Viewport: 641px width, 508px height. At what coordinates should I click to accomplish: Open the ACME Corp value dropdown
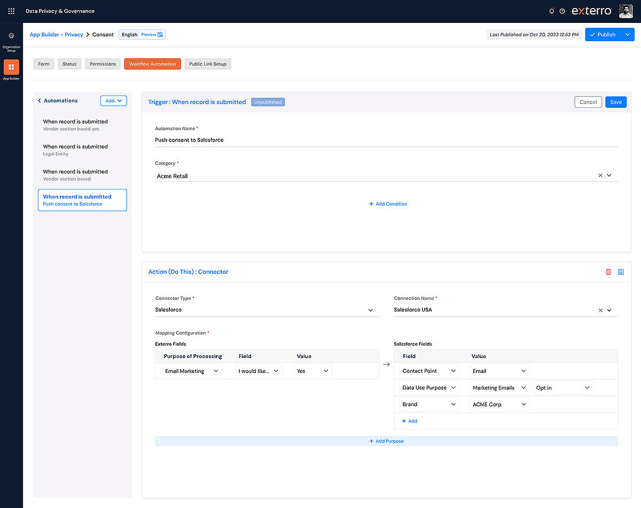click(x=499, y=404)
